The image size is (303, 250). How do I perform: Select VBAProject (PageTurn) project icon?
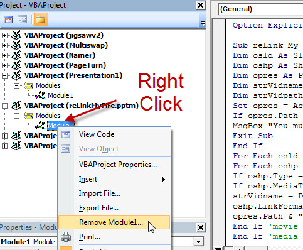16,65
